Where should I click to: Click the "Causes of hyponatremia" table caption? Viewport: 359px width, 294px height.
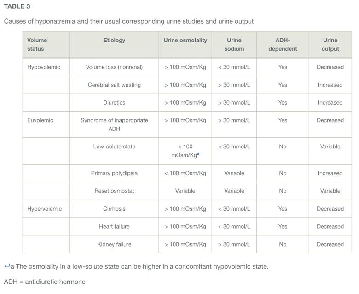129,21
